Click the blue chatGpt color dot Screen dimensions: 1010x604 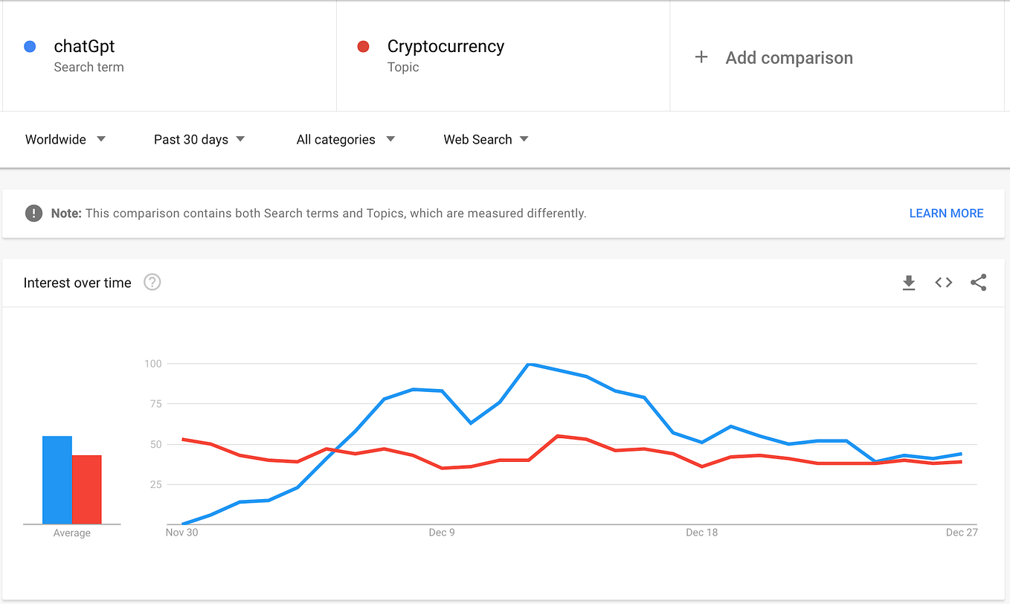(30, 47)
